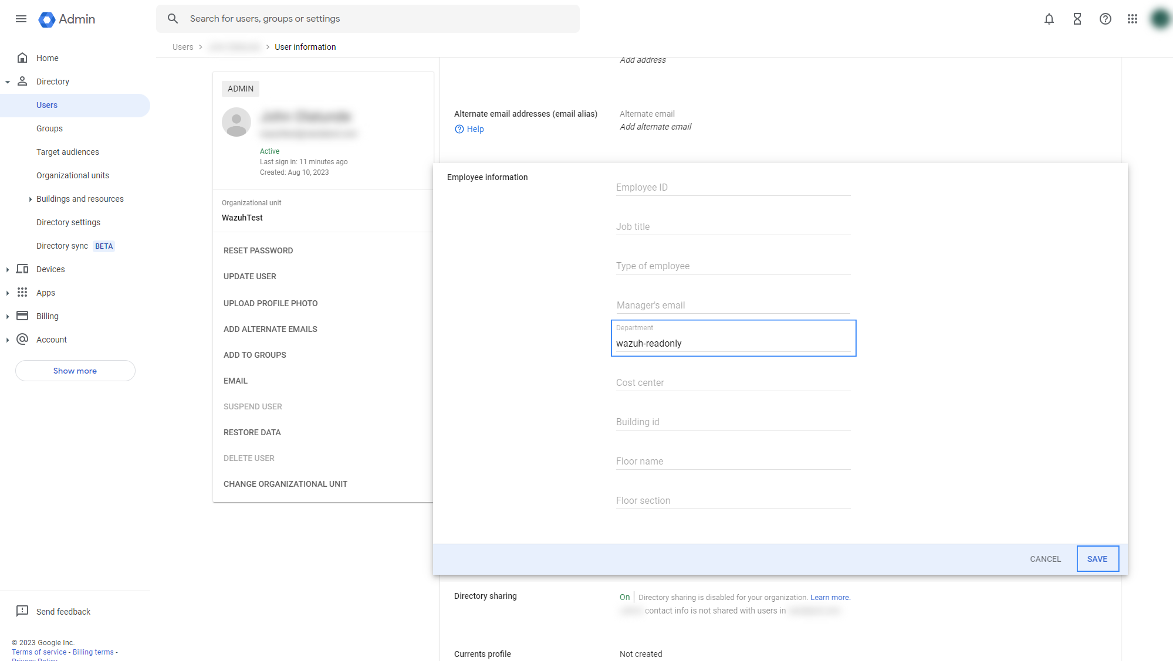Viewport: 1173px width, 661px height.
Task: Click the Send feedback icon
Action: [22, 611]
